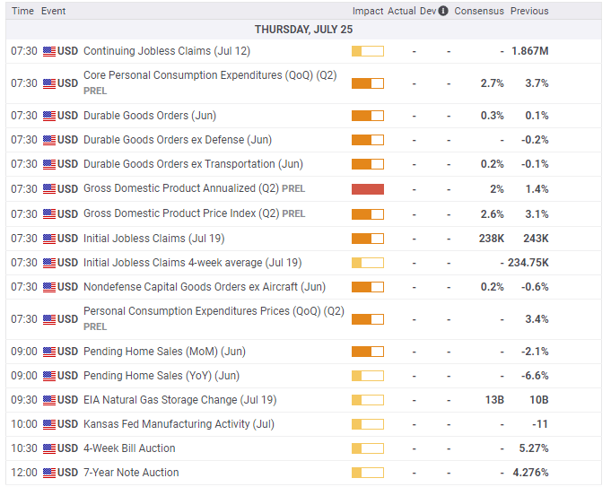Click previous value 234.75K
The image size is (611, 487).
point(528,263)
